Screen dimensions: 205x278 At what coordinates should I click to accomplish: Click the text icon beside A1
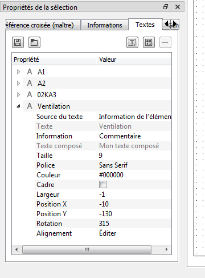30,72
